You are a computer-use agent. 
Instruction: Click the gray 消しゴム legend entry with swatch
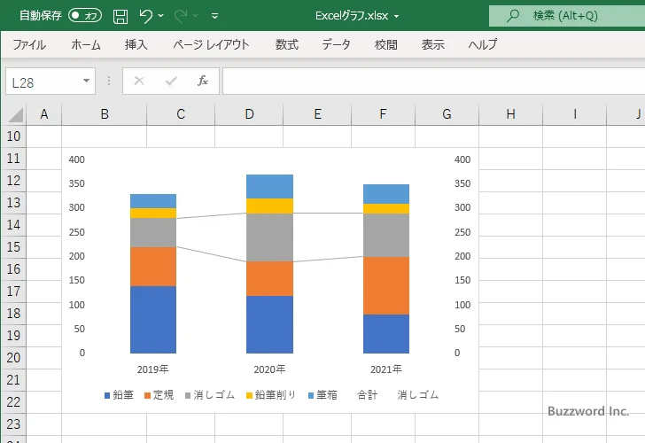[210, 395]
